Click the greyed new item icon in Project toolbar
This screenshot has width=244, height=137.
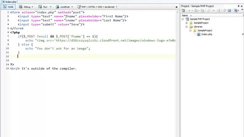pos(189,11)
